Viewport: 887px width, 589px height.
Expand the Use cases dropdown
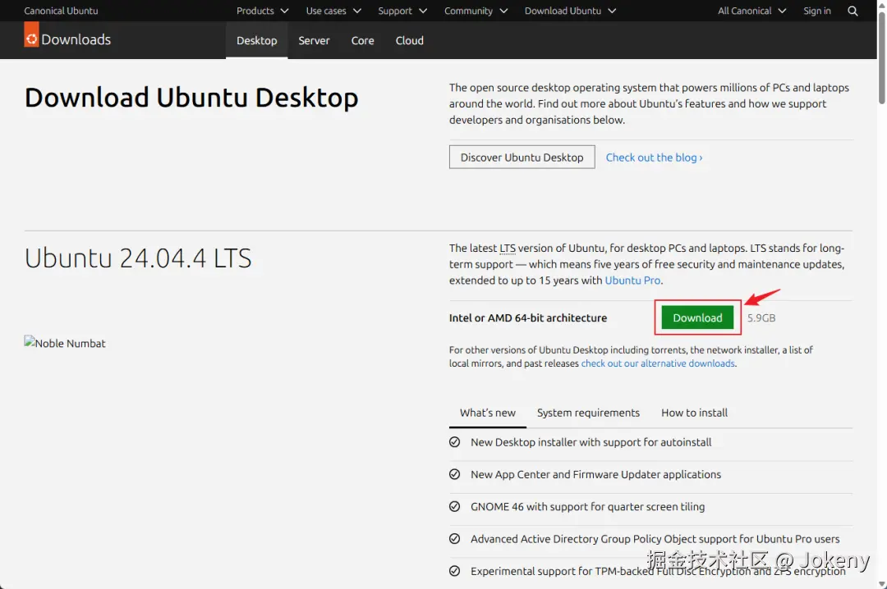[x=333, y=11]
